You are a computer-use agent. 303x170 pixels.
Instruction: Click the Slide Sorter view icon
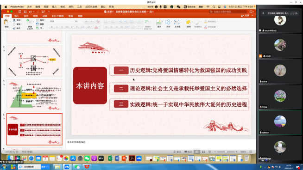(203, 152)
